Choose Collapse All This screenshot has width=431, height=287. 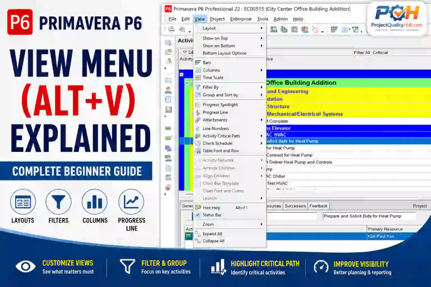click(230, 241)
